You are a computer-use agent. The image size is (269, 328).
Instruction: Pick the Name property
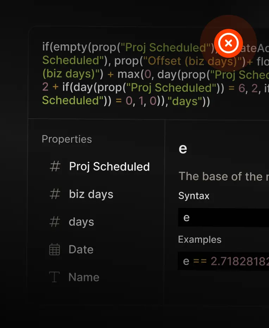(x=84, y=277)
